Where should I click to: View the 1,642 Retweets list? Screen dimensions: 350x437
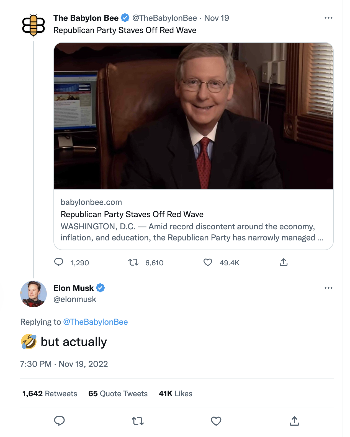(50, 394)
